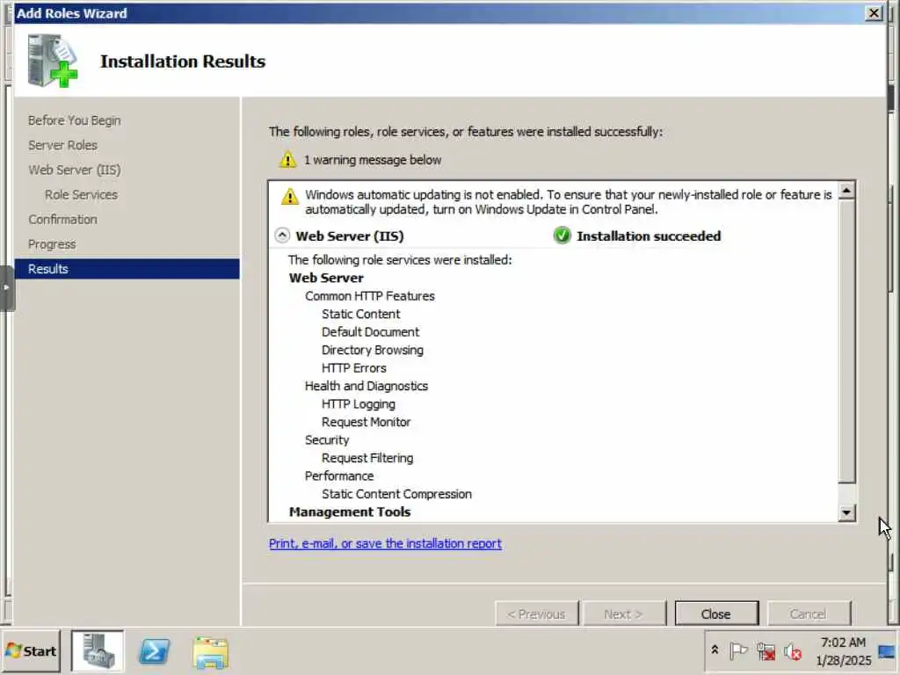Click the 'Installation Results' page title
The width and height of the screenshot is (900, 675).
pos(183,62)
